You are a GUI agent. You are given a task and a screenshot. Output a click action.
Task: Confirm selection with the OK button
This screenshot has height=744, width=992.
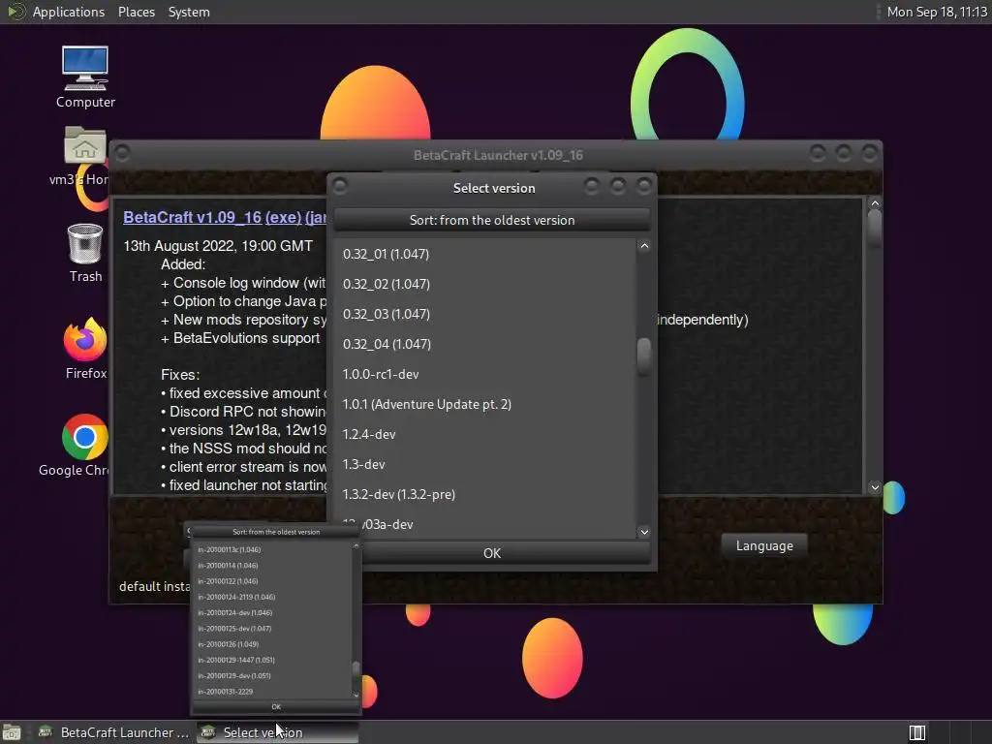491,553
